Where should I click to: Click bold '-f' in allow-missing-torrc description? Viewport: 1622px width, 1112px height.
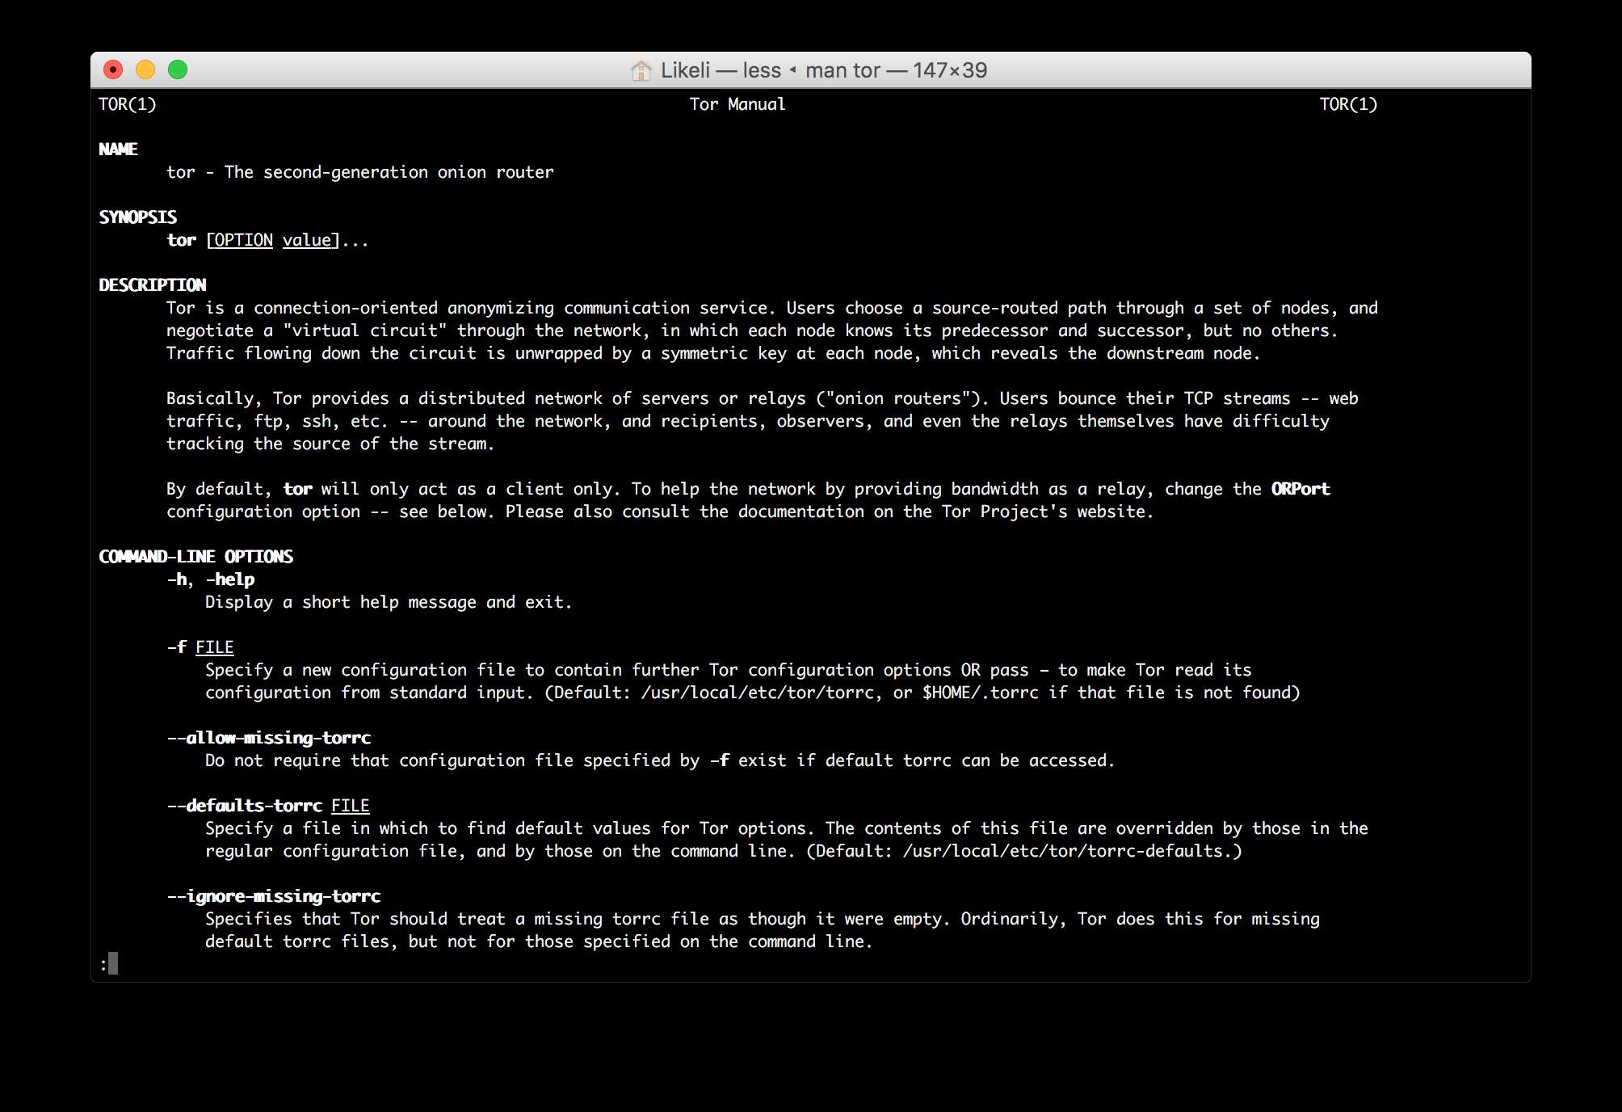[719, 760]
